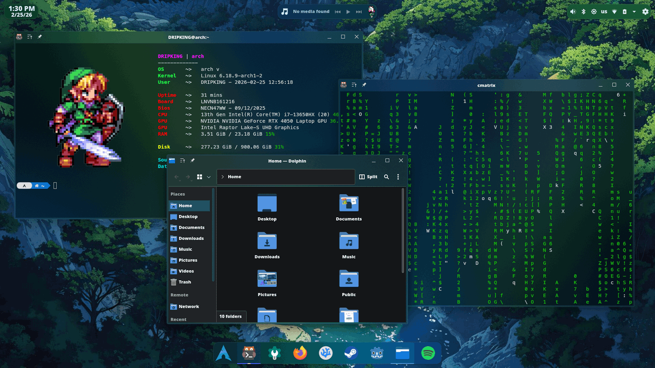Go forward in Dolphin navigation
This screenshot has width=655, height=368.
click(x=188, y=177)
